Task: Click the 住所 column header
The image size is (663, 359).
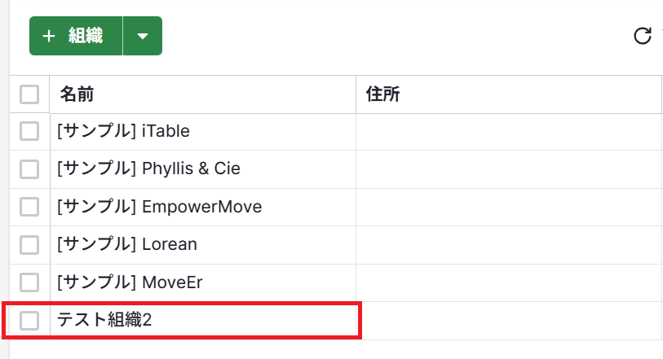Action: [382, 94]
